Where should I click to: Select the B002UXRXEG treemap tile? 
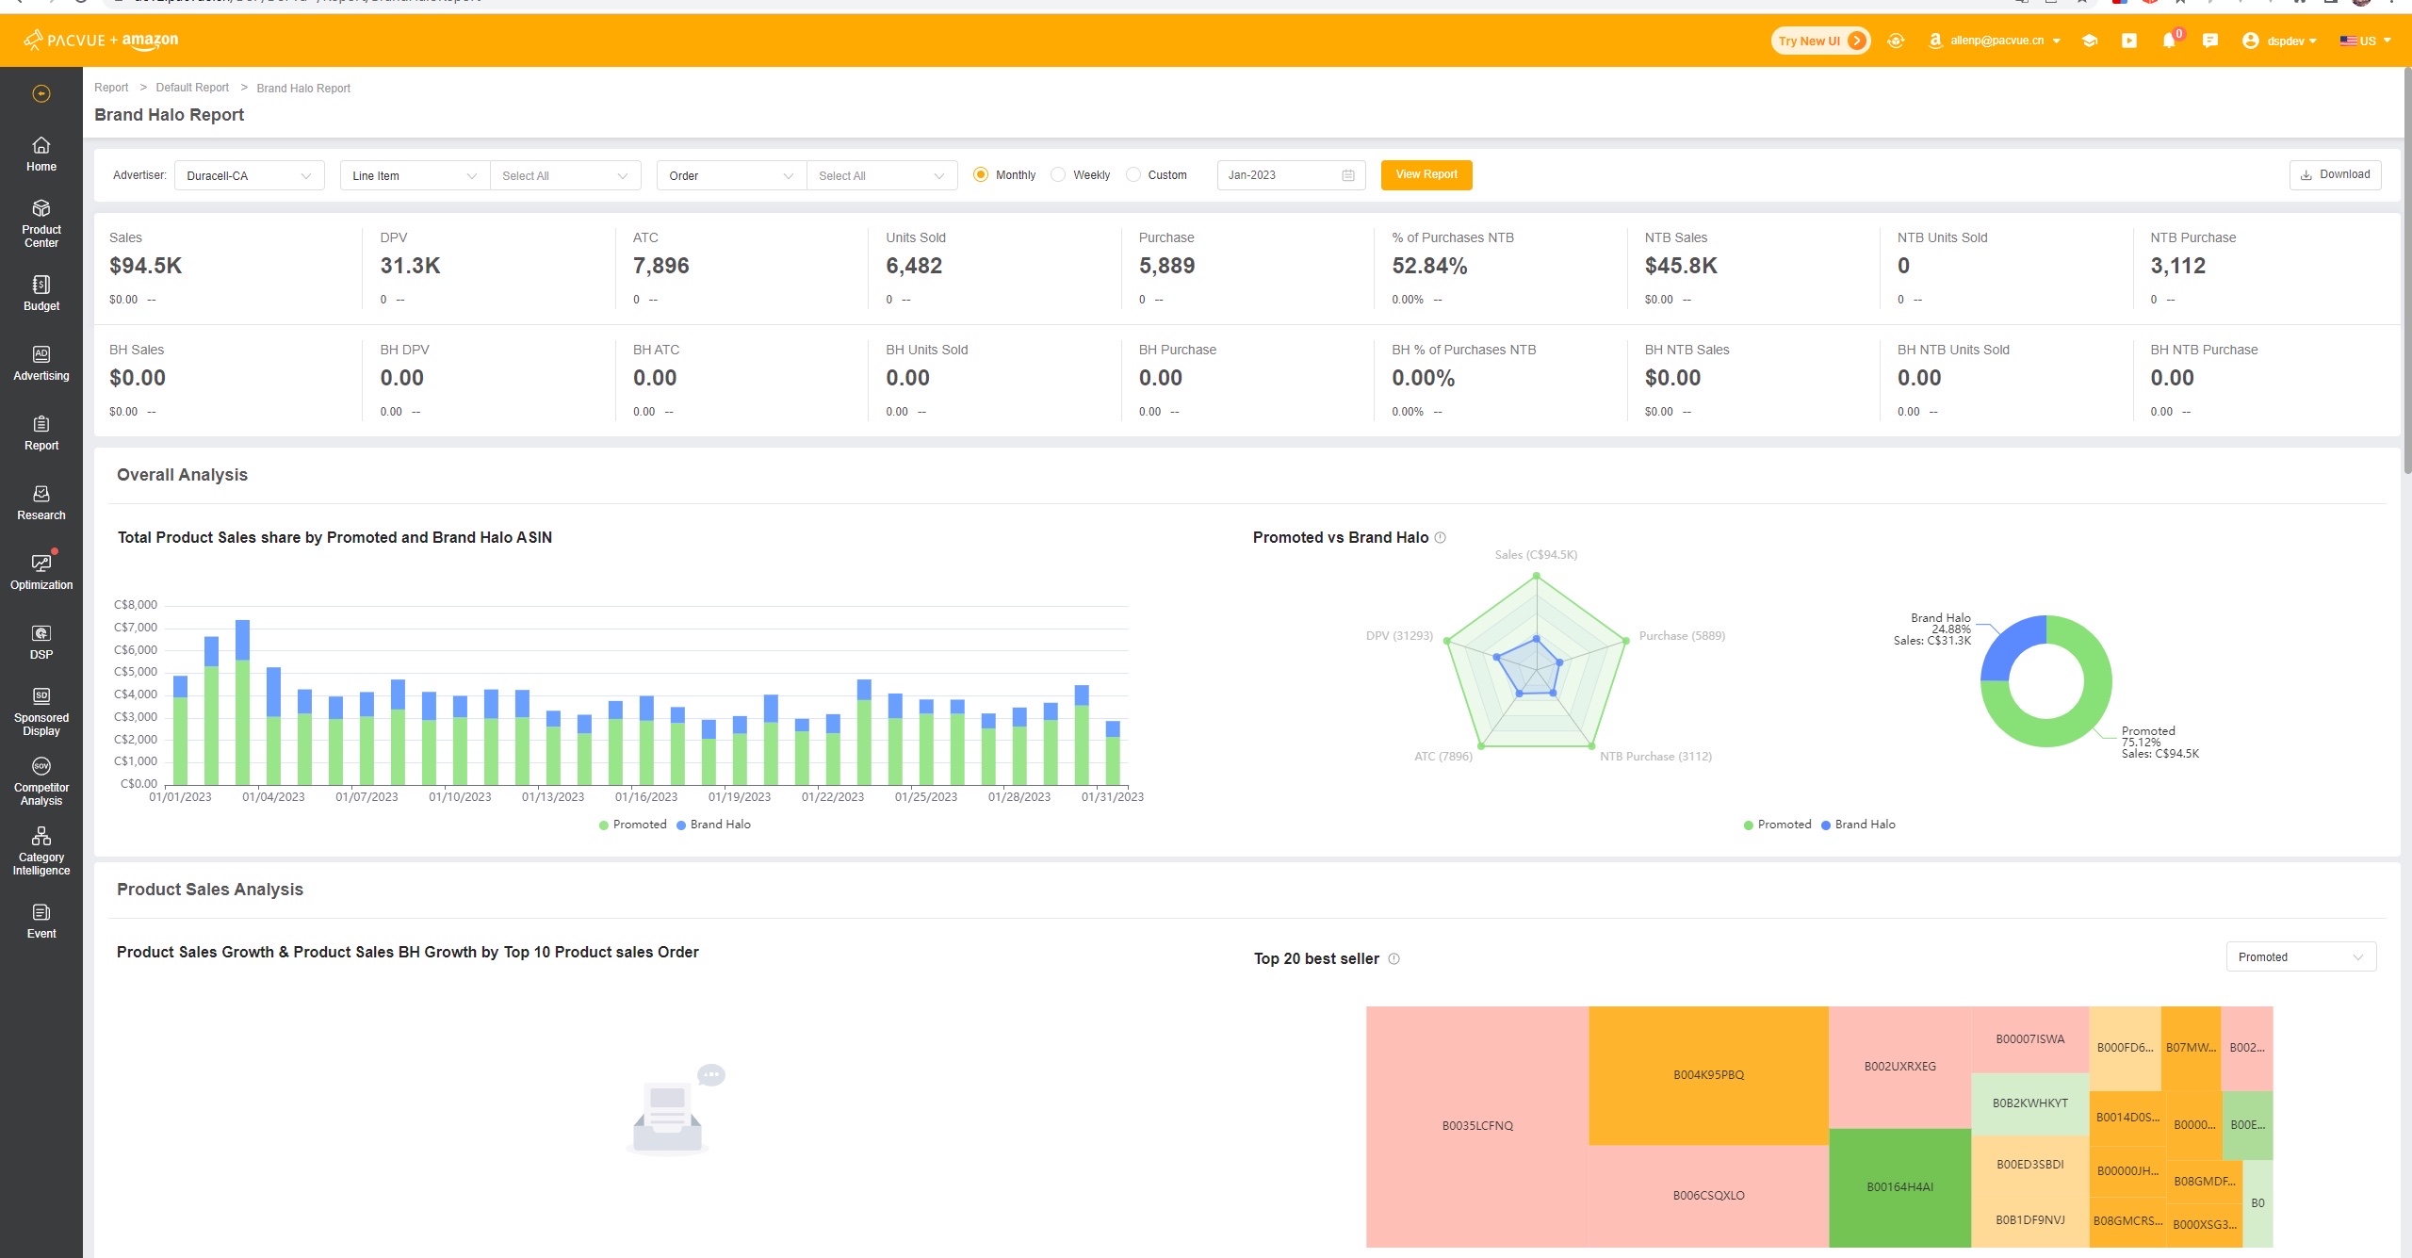[x=1899, y=1067]
